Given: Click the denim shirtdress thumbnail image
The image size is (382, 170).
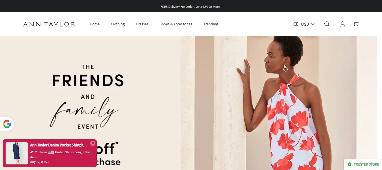Looking at the screenshot, I should coord(17,153).
